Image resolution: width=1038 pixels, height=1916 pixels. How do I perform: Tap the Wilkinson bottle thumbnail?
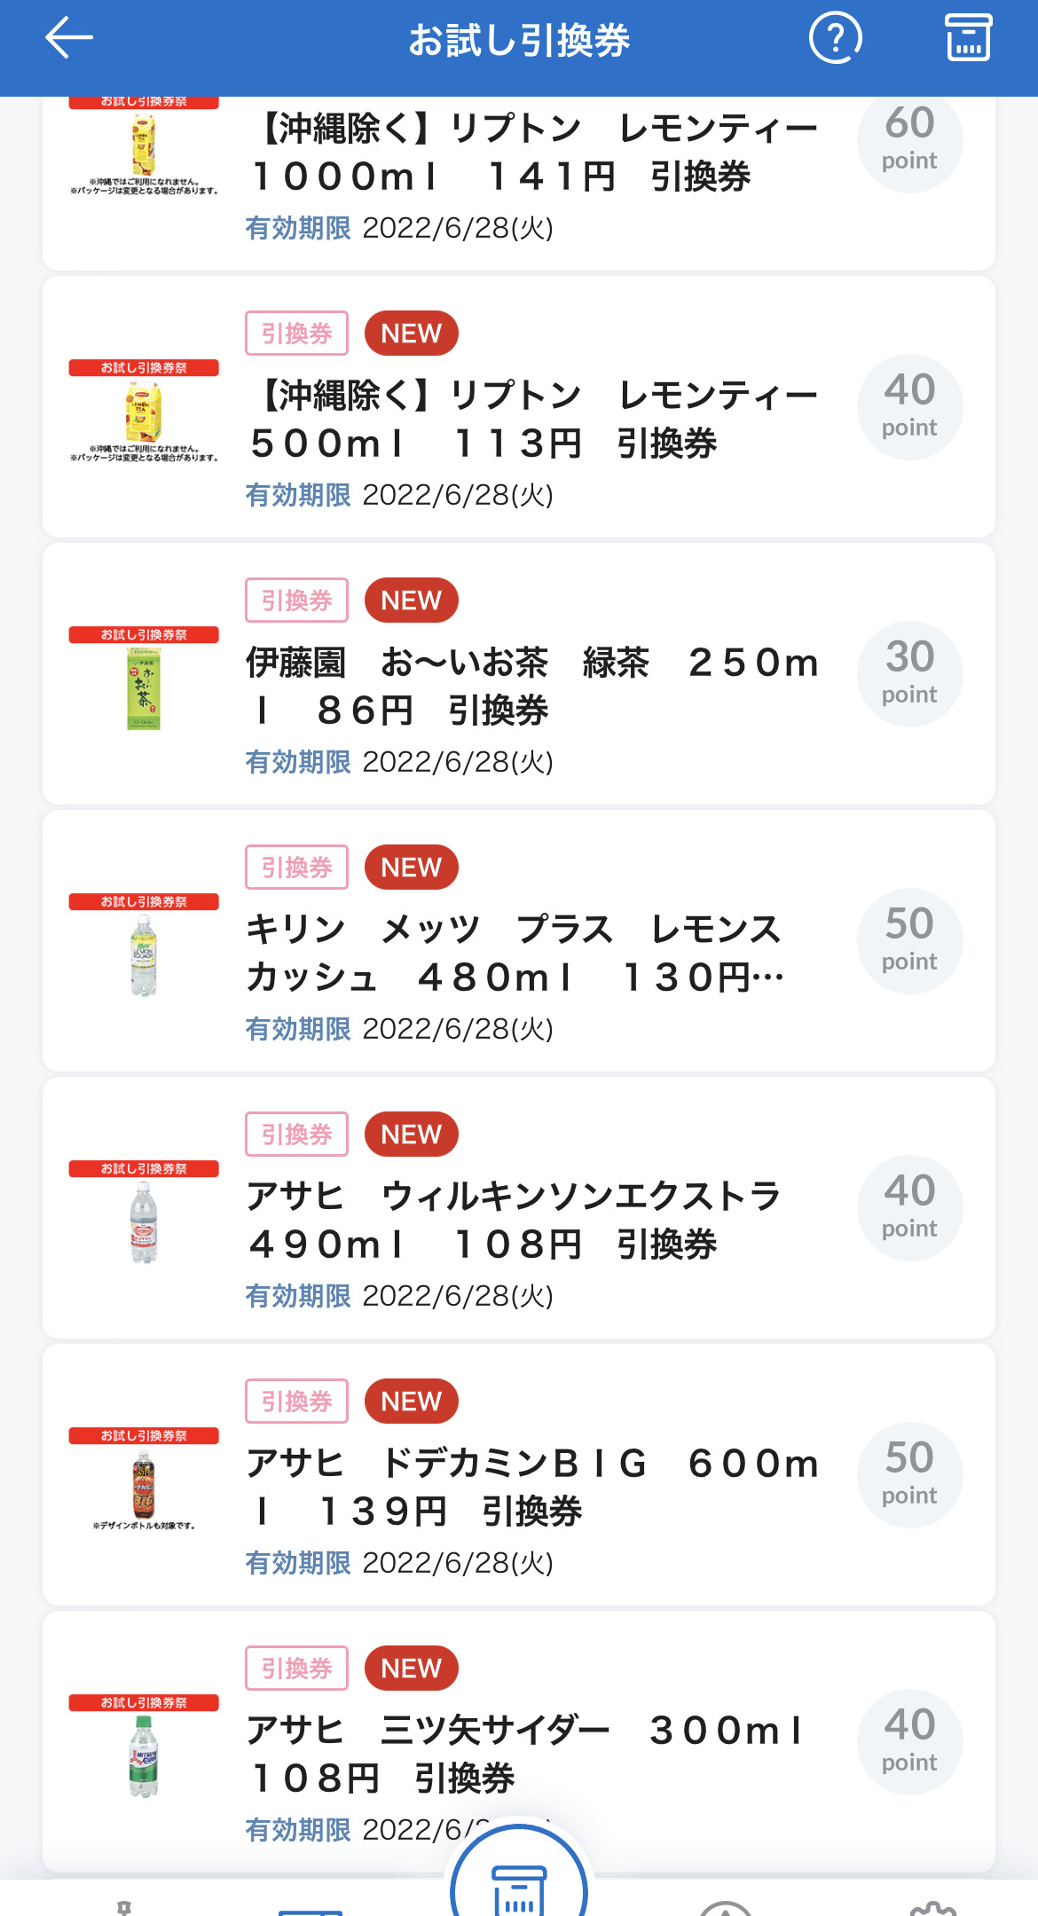click(x=144, y=1224)
